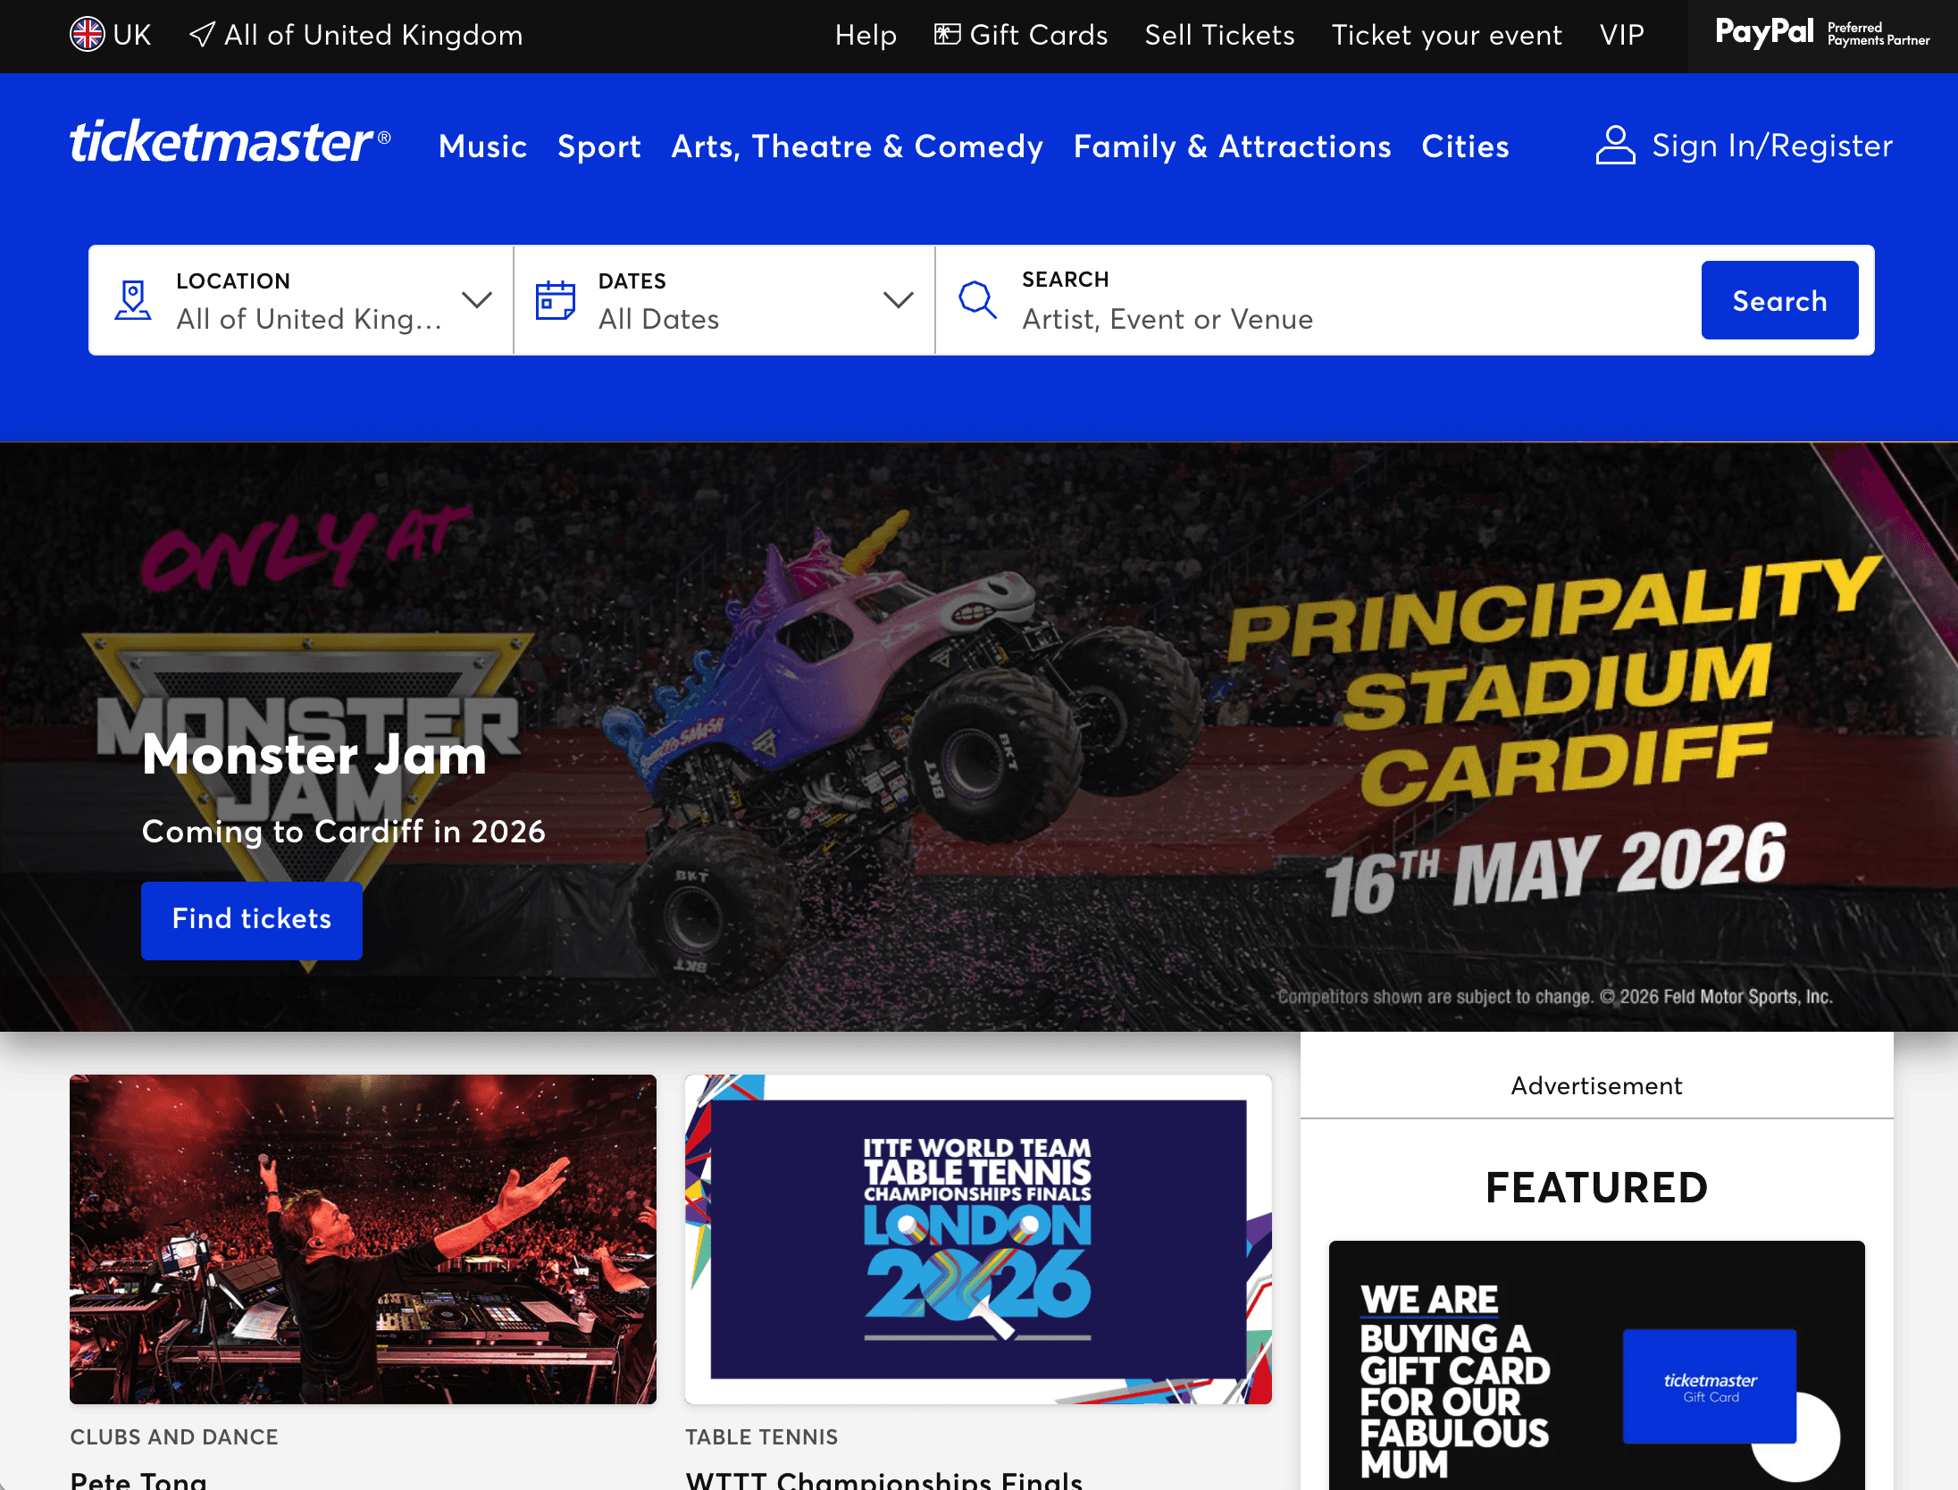
Task: Click the gift card icon next to Gift Cards
Action: tap(947, 34)
